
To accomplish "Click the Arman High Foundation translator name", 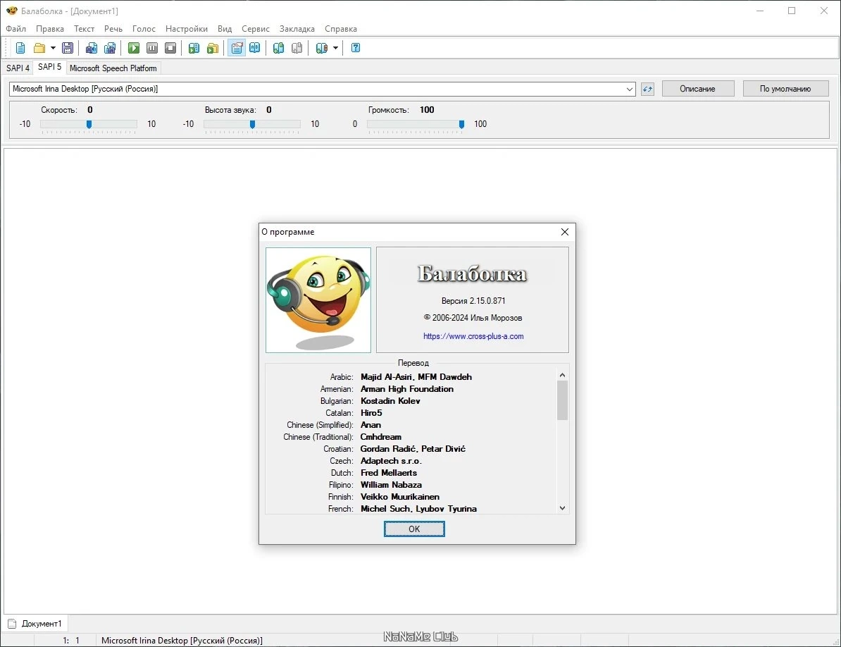I will 407,389.
